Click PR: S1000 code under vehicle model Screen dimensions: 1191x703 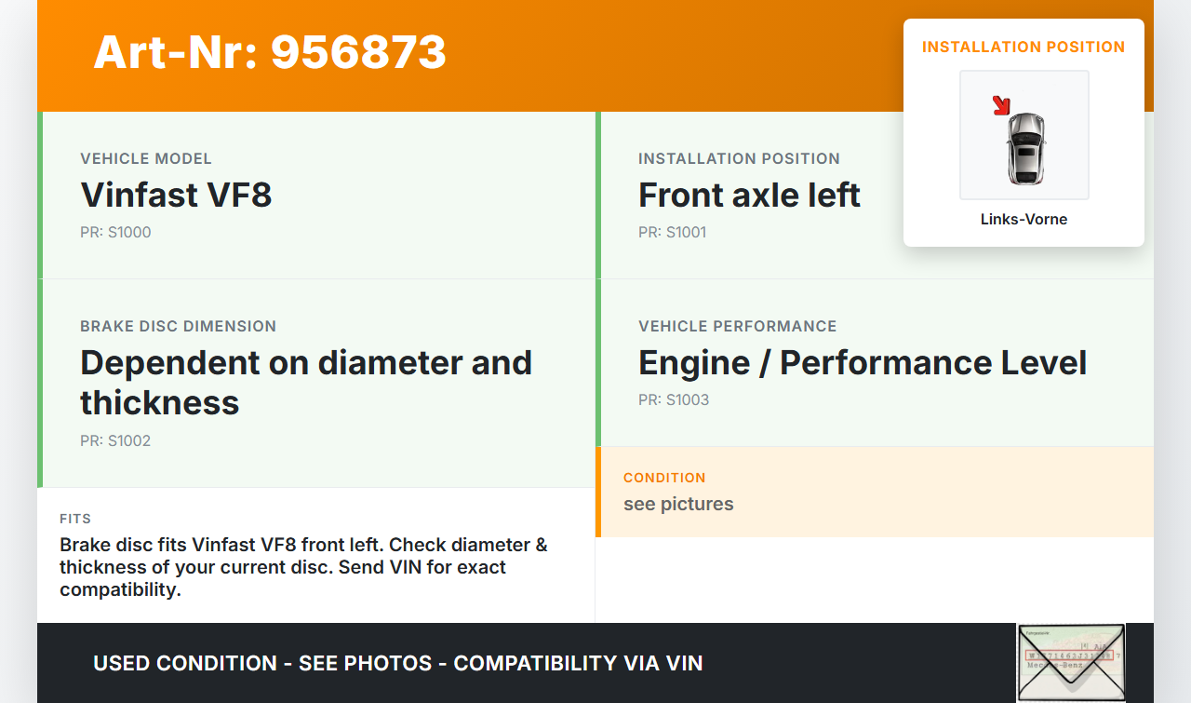(x=115, y=233)
